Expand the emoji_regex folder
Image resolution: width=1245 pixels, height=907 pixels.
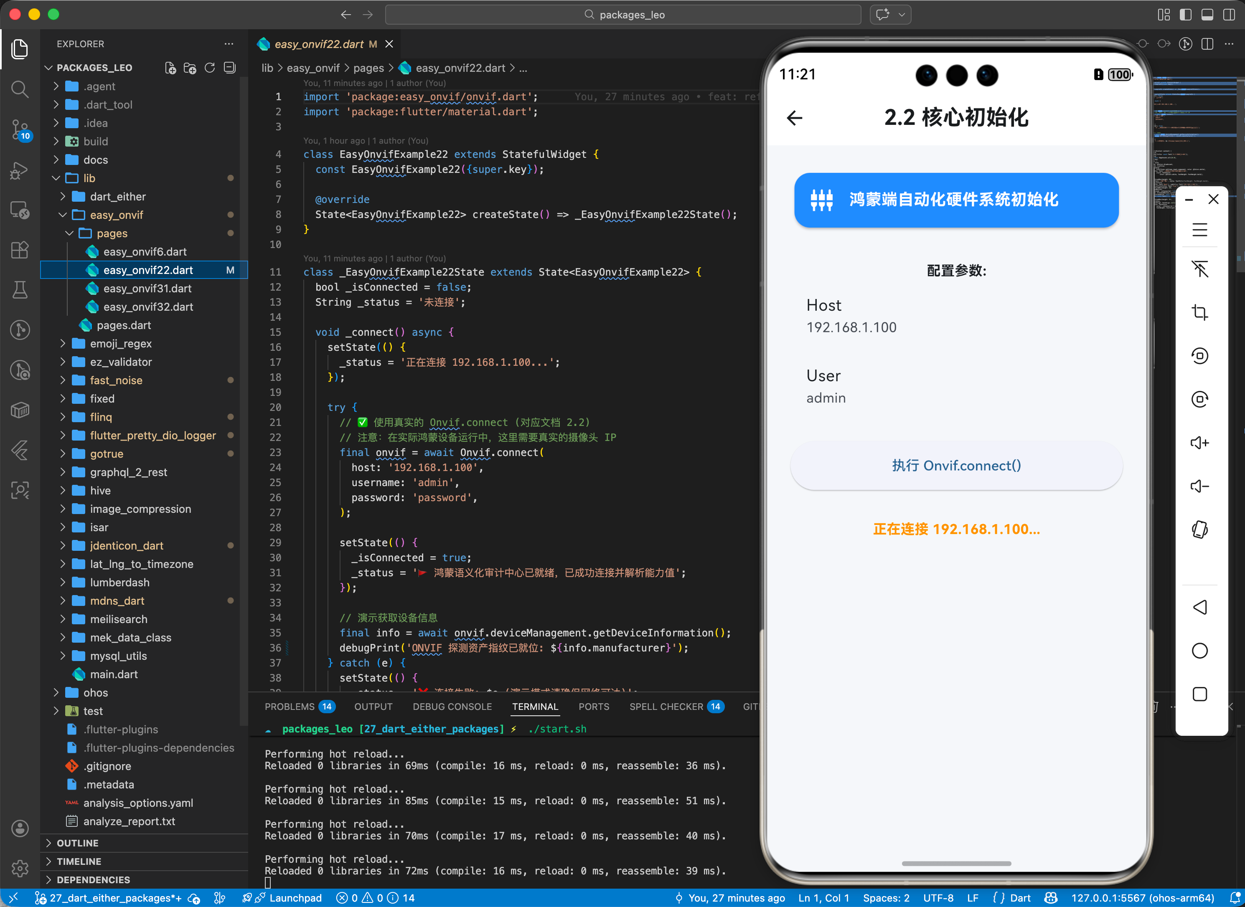click(x=121, y=344)
